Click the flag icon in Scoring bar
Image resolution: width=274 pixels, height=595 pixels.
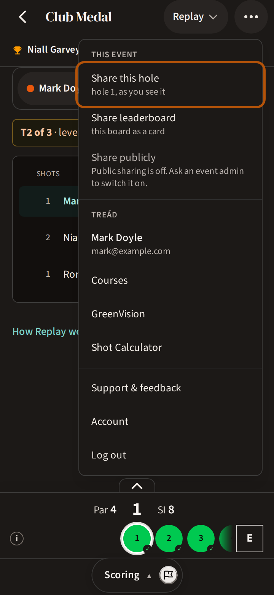coord(168,575)
